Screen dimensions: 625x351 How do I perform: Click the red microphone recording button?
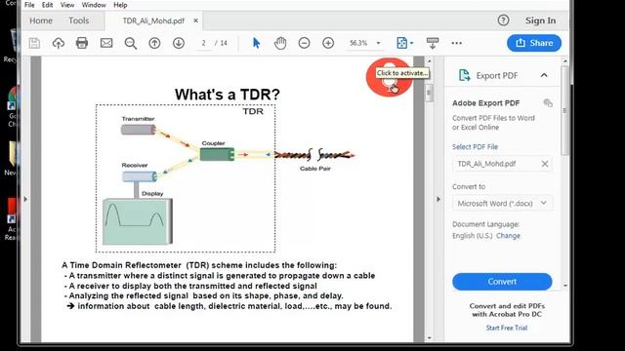pos(389,78)
